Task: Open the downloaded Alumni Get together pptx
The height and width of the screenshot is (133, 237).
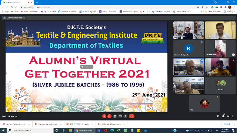Action: point(14,124)
